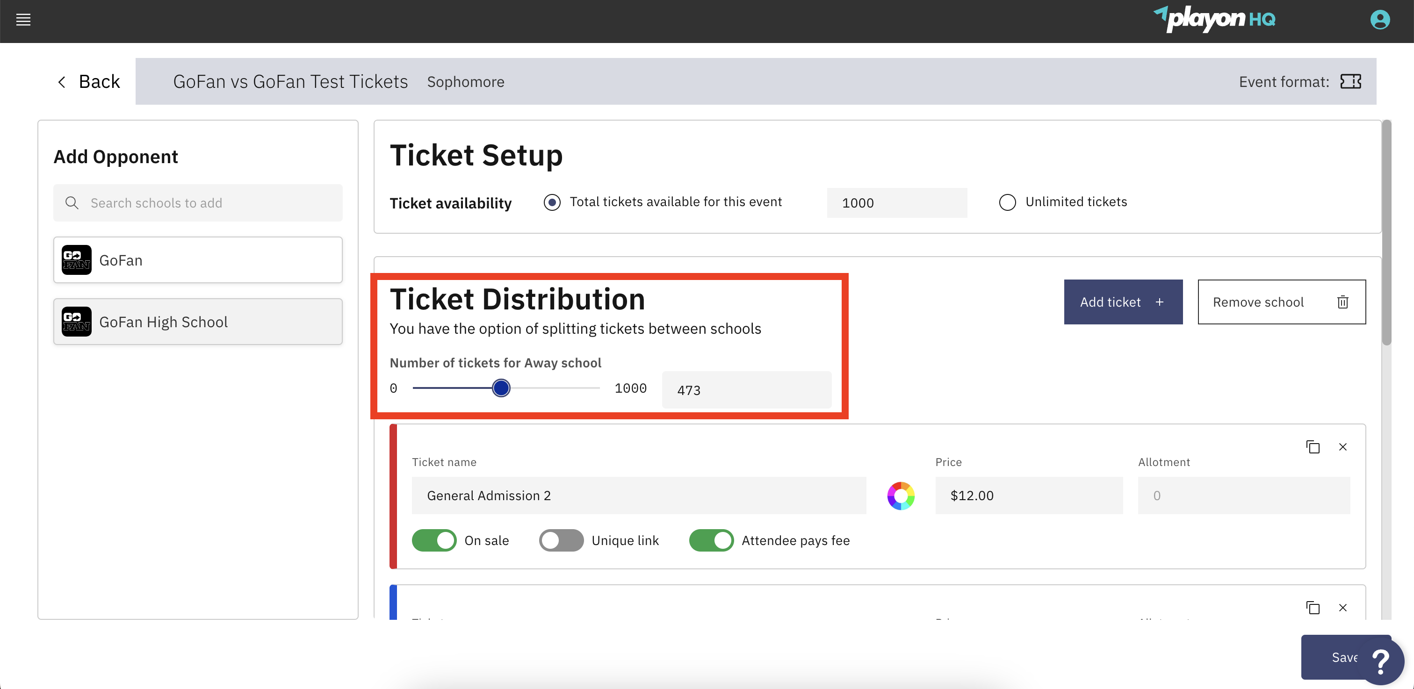Select the Unlimited tickets radio option
The width and height of the screenshot is (1414, 689).
click(x=1008, y=202)
